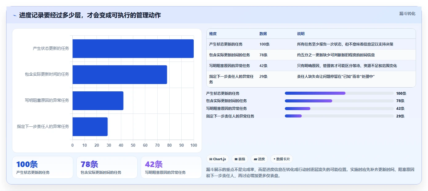Click the progress row label 包含实际更新时间的任务

point(227,101)
